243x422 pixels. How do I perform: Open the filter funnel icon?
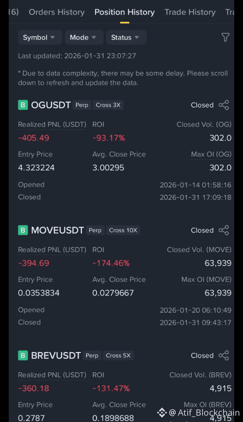(225, 37)
